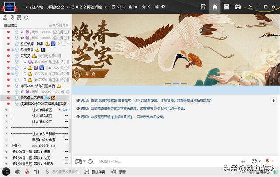Search the channel with magnifier icon
This screenshot has height=177, width=280.
coord(26,17)
